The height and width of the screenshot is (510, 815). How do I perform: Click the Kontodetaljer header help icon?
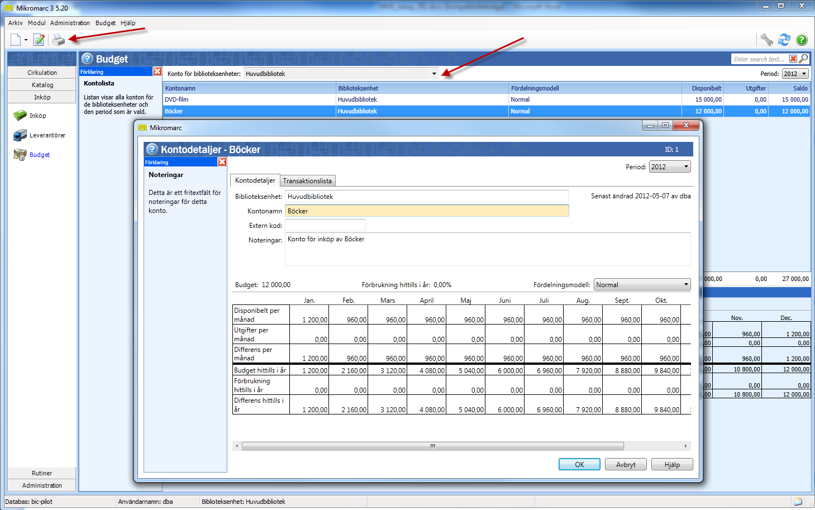tap(152, 149)
